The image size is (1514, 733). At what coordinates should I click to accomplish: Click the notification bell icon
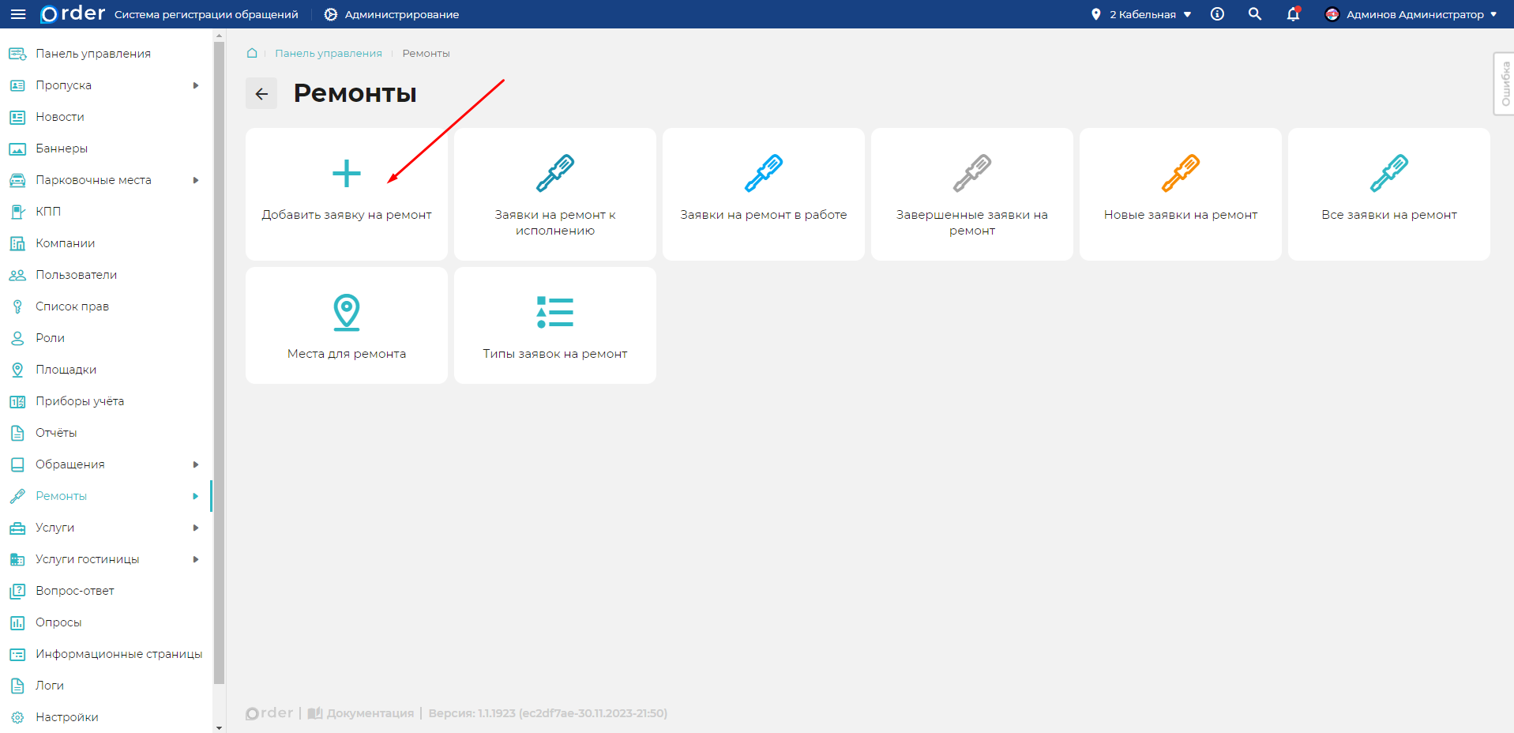pos(1293,14)
